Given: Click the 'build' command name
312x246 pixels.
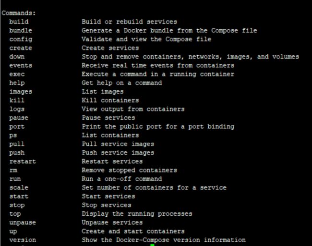Looking at the screenshot, I should [19, 22].
